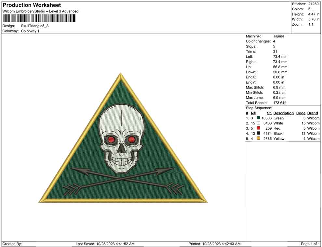The width and height of the screenshot is (322, 247).
Task: Click the design name 'SkullTriangle5_8'
Action: [35, 26]
